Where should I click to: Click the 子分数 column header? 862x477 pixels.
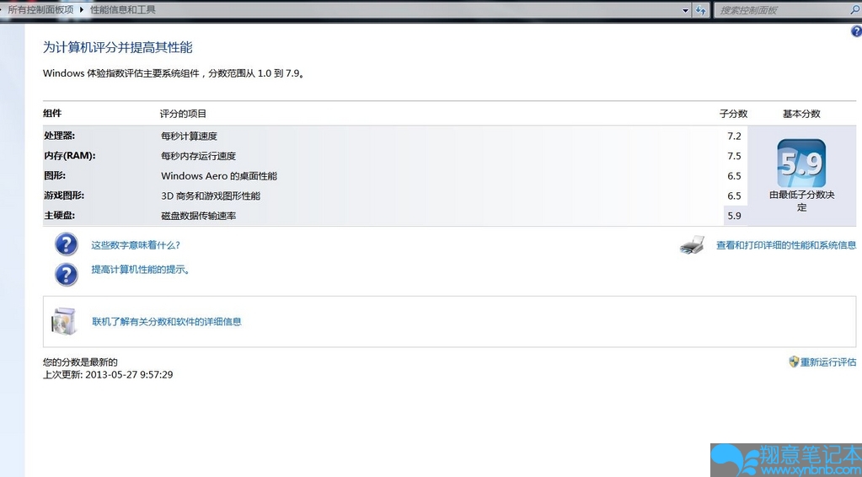coord(733,114)
